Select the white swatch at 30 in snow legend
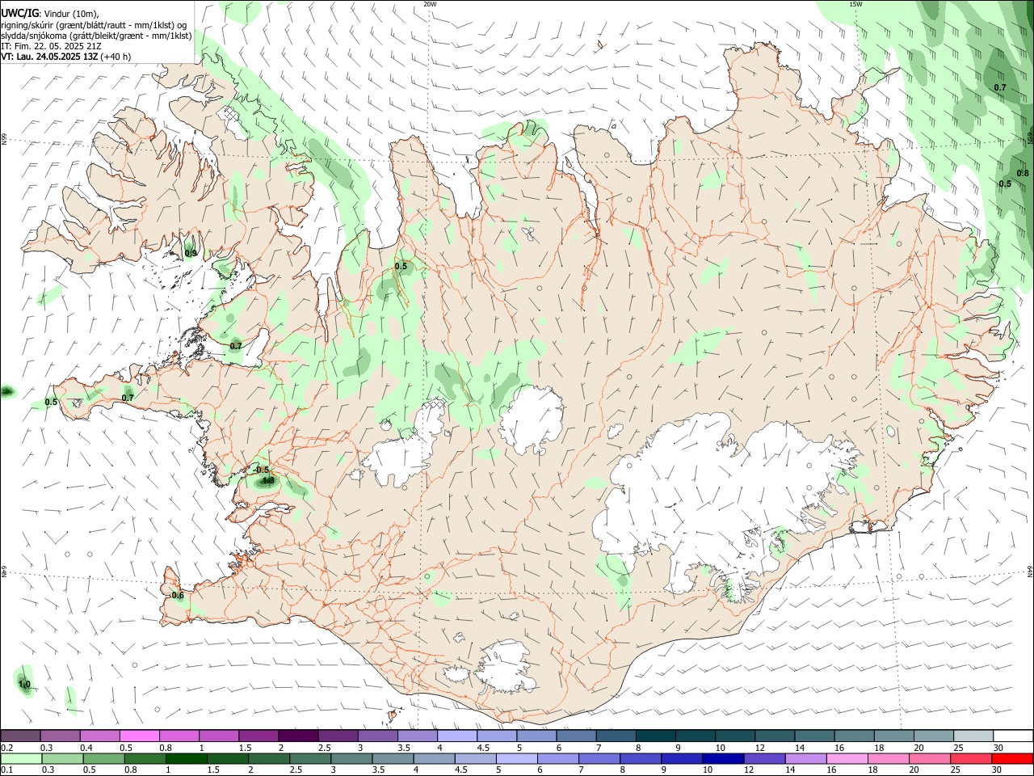1034x776 pixels. point(1013,736)
